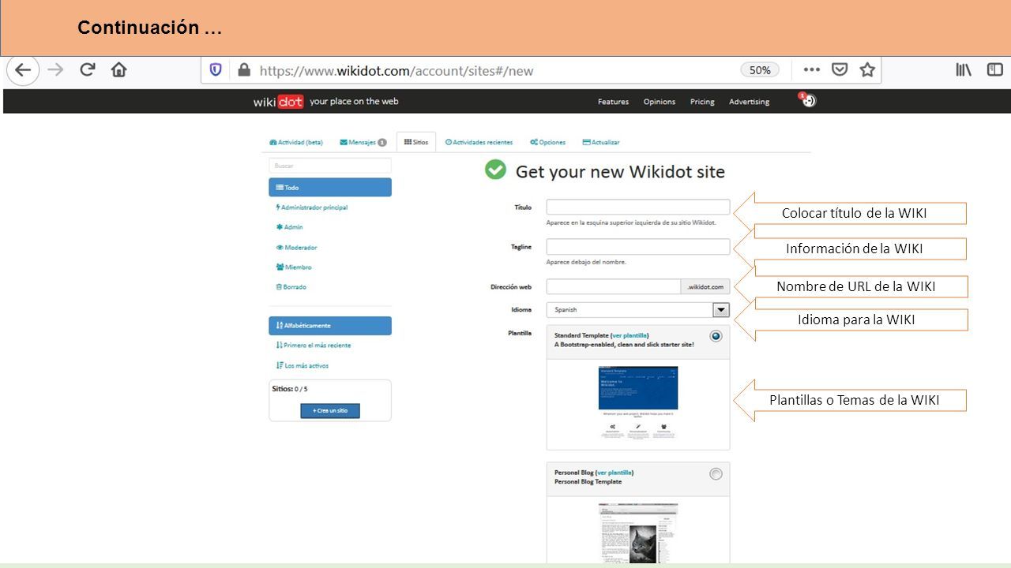Select the Sitios tab
The height and width of the screenshot is (568, 1011).
click(x=415, y=142)
